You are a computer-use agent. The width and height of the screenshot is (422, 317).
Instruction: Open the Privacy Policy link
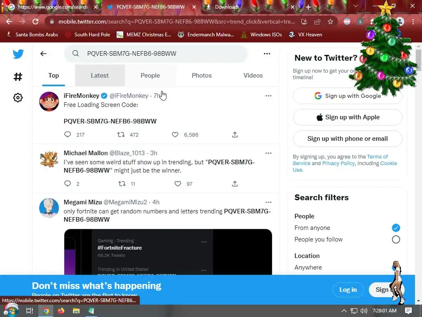tap(338, 163)
